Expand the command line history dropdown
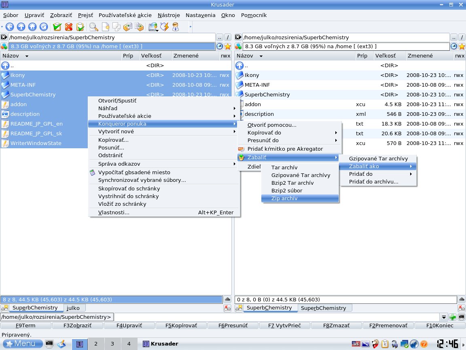This screenshot has height=350, width=466. point(444,317)
